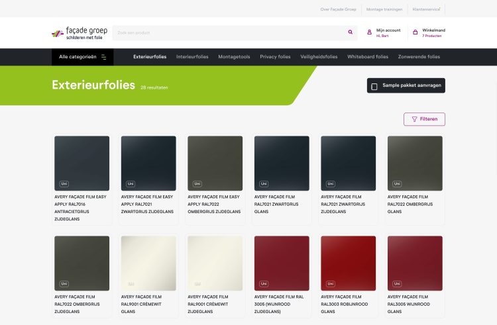Click Uni badge on Easy Apply RAL7021 Zwartgrijs
Image resolution: width=497 pixels, height=325 pixels.
(131, 184)
